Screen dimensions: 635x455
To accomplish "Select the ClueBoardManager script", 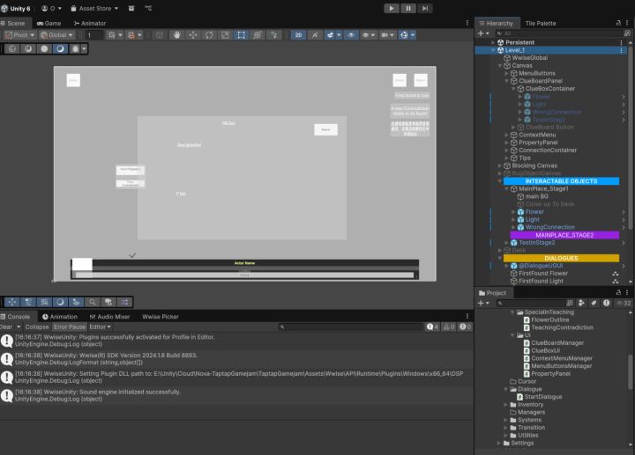I will 556,342.
